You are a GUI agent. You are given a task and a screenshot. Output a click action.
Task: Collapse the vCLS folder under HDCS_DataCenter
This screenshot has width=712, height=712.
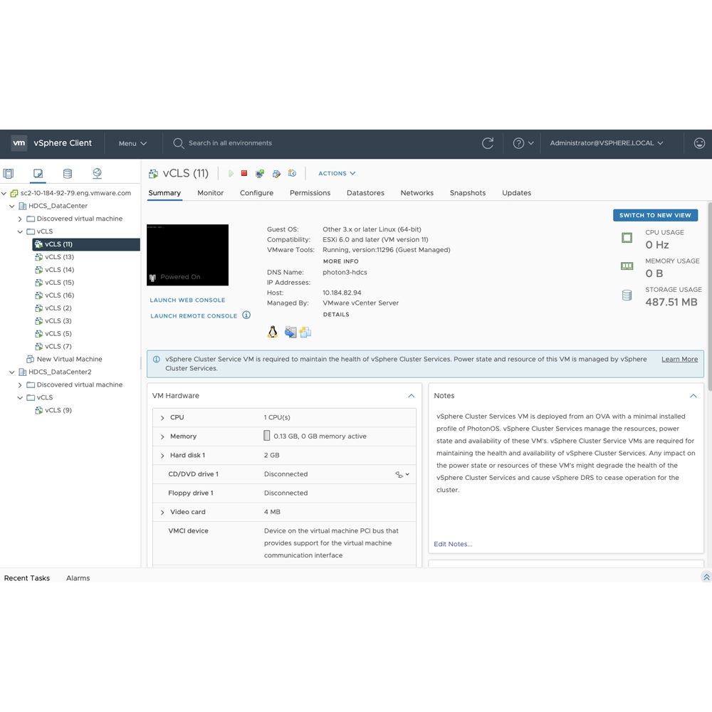[x=20, y=231]
